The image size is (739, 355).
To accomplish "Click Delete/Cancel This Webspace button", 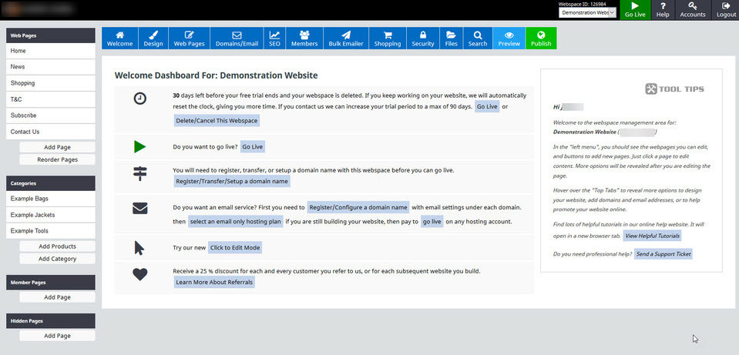I will point(217,121).
